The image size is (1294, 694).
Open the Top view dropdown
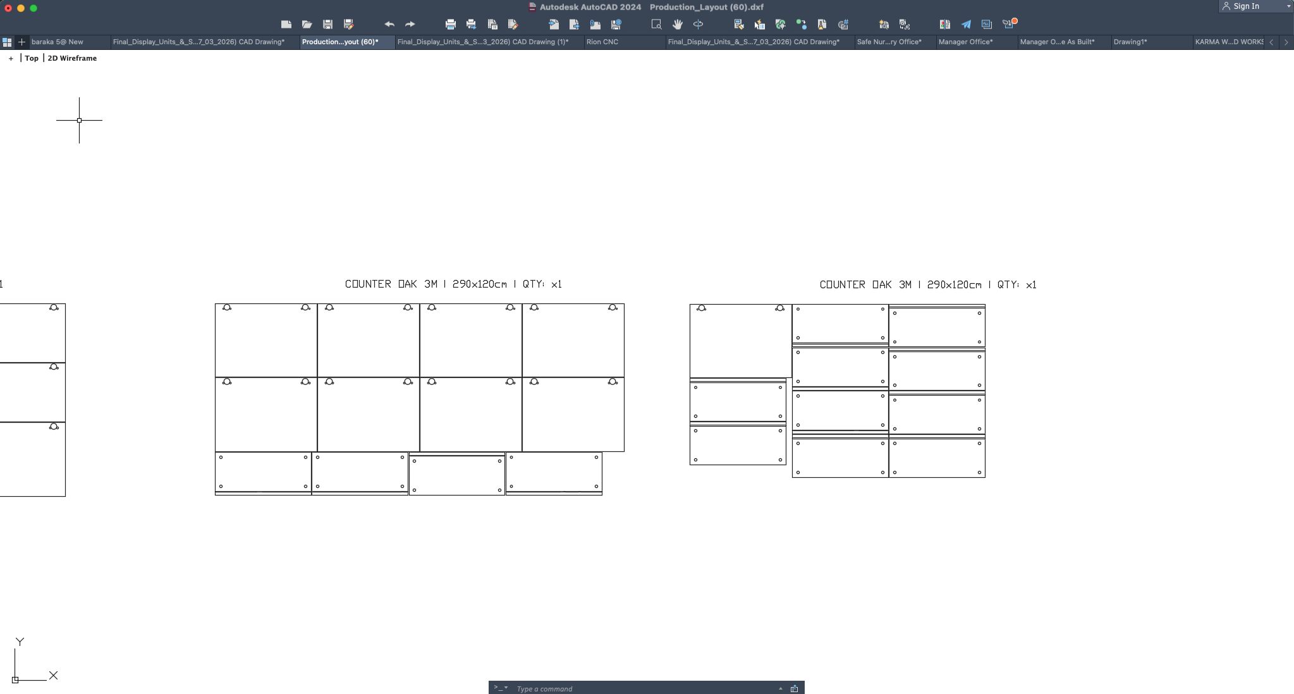32,58
